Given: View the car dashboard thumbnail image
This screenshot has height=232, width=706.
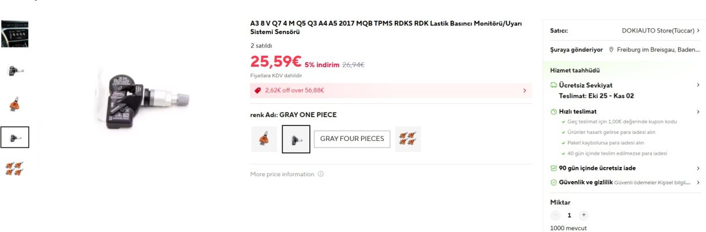Looking at the screenshot, I should click(x=15, y=34).
